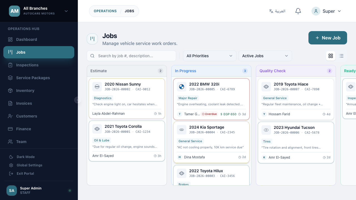Open the Active Jobs filter dropdown
Image resolution: width=356 pixels, height=200 pixels.
pos(265,56)
